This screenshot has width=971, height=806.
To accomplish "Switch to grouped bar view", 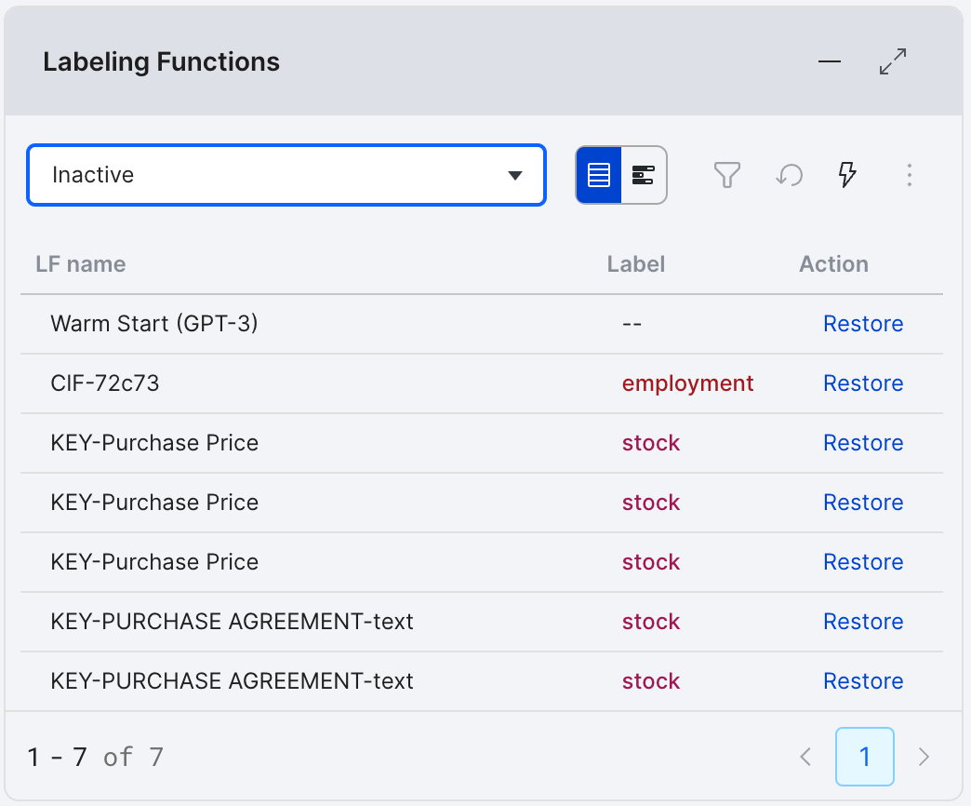I will click(x=644, y=175).
